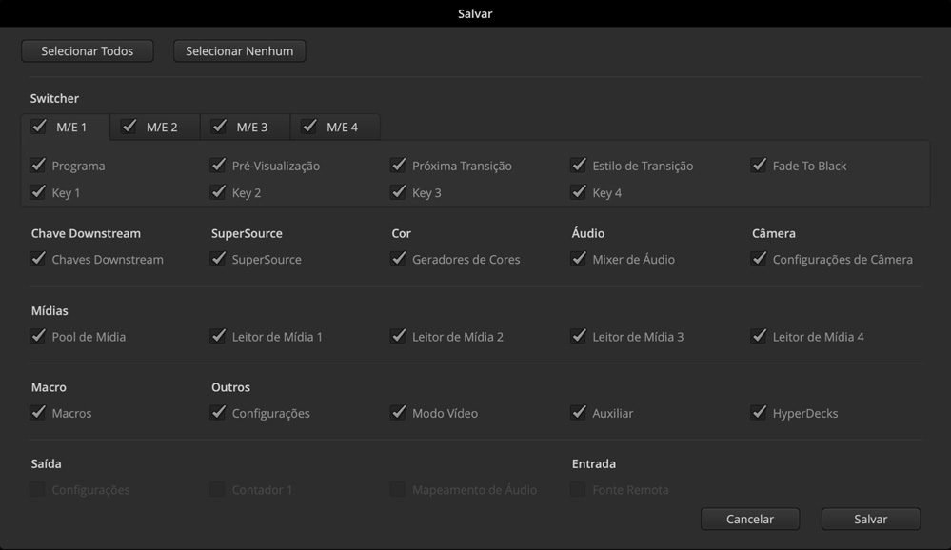
Task: Toggle the SuperSource checkbox
Action: coord(218,258)
